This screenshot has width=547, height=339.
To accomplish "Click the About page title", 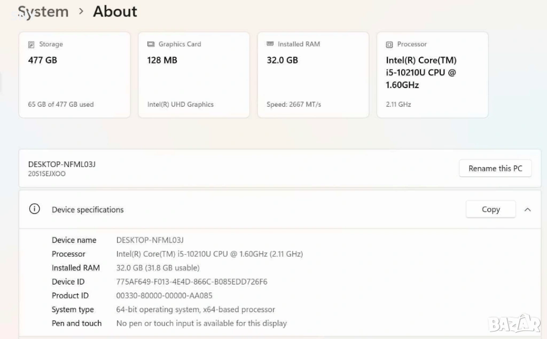I will pos(115,12).
